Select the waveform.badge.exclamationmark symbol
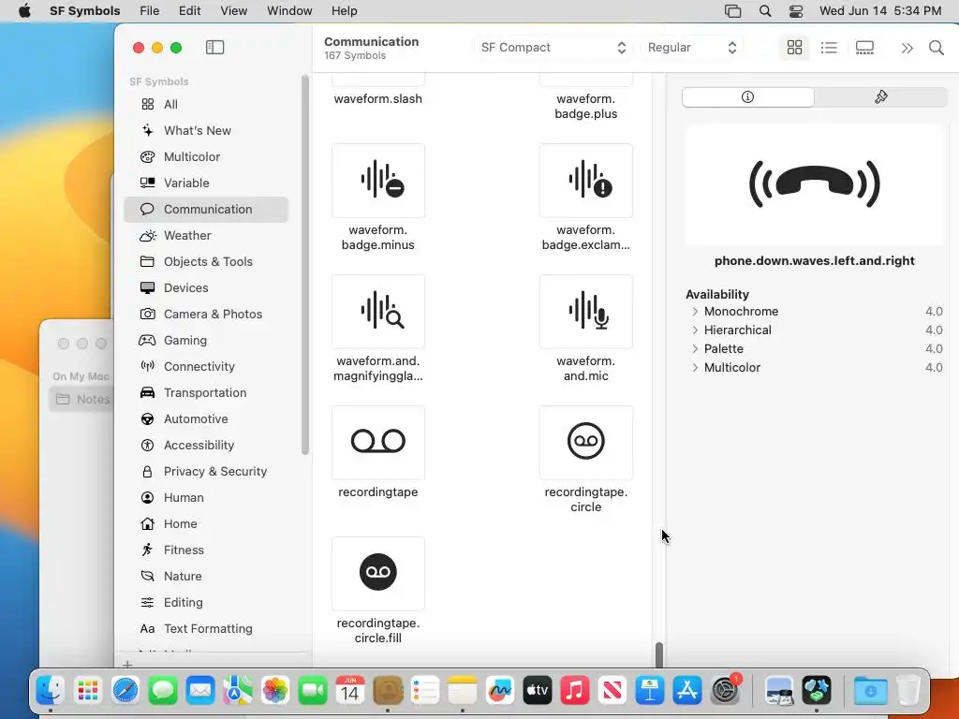 coord(586,181)
